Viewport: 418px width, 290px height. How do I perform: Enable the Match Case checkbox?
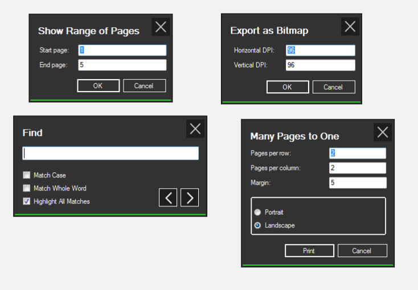[x=27, y=175]
